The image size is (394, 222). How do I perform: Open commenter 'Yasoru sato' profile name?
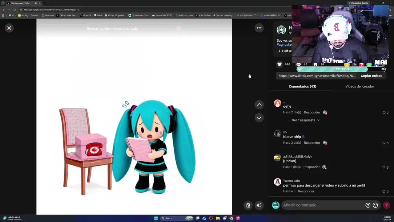pyautogui.click(x=291, y=181)
